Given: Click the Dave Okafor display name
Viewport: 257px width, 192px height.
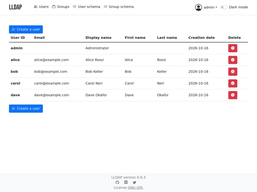Looking at the screenshot, I should click(x=96, y=95).
